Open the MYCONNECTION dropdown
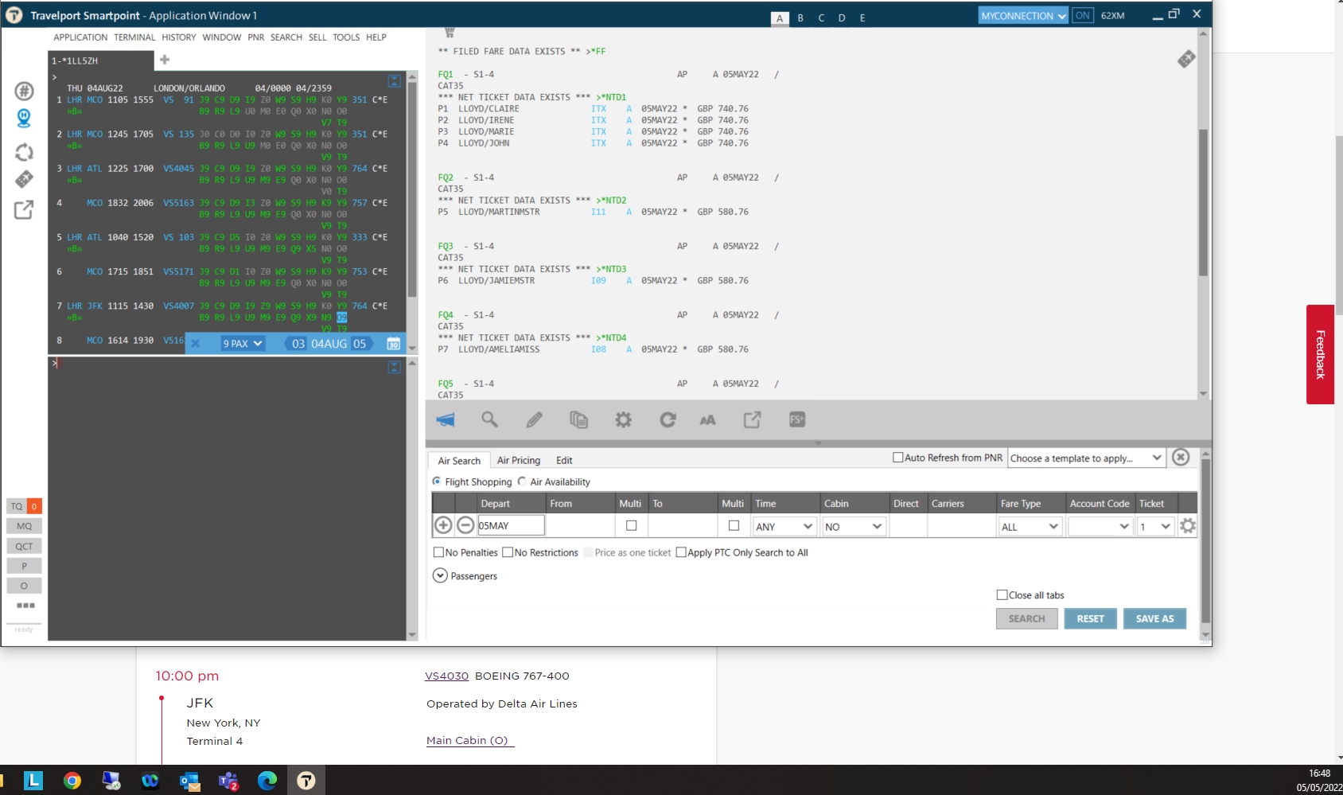The image size is (1343, 795). point(1023,15)
